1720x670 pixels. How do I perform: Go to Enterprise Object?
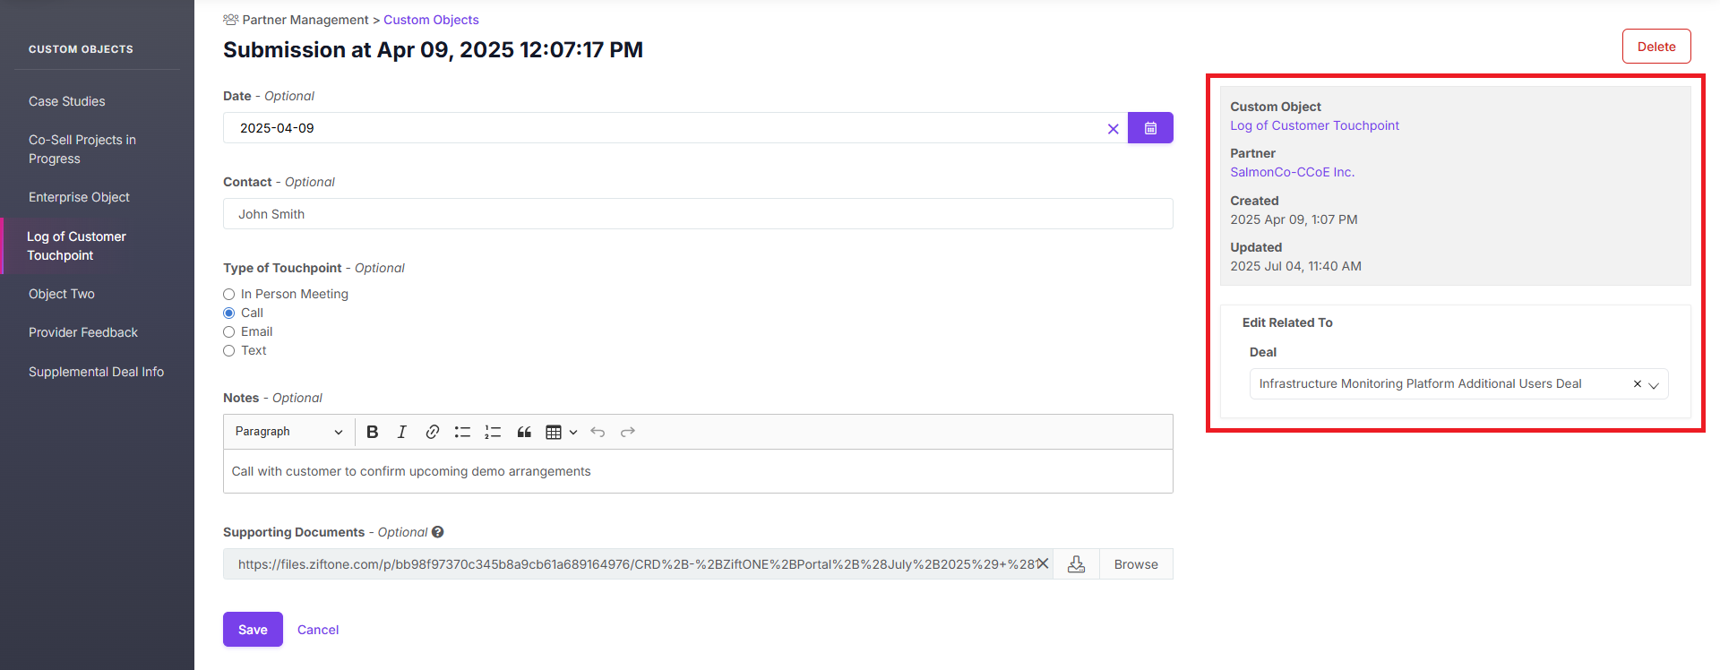pyautogui.click(x=79, y=197)
